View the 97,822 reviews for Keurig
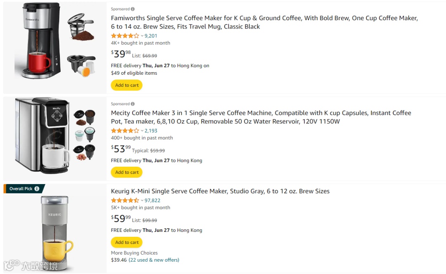446x274 pixels. pyautogui.click(x=152, y=201)
